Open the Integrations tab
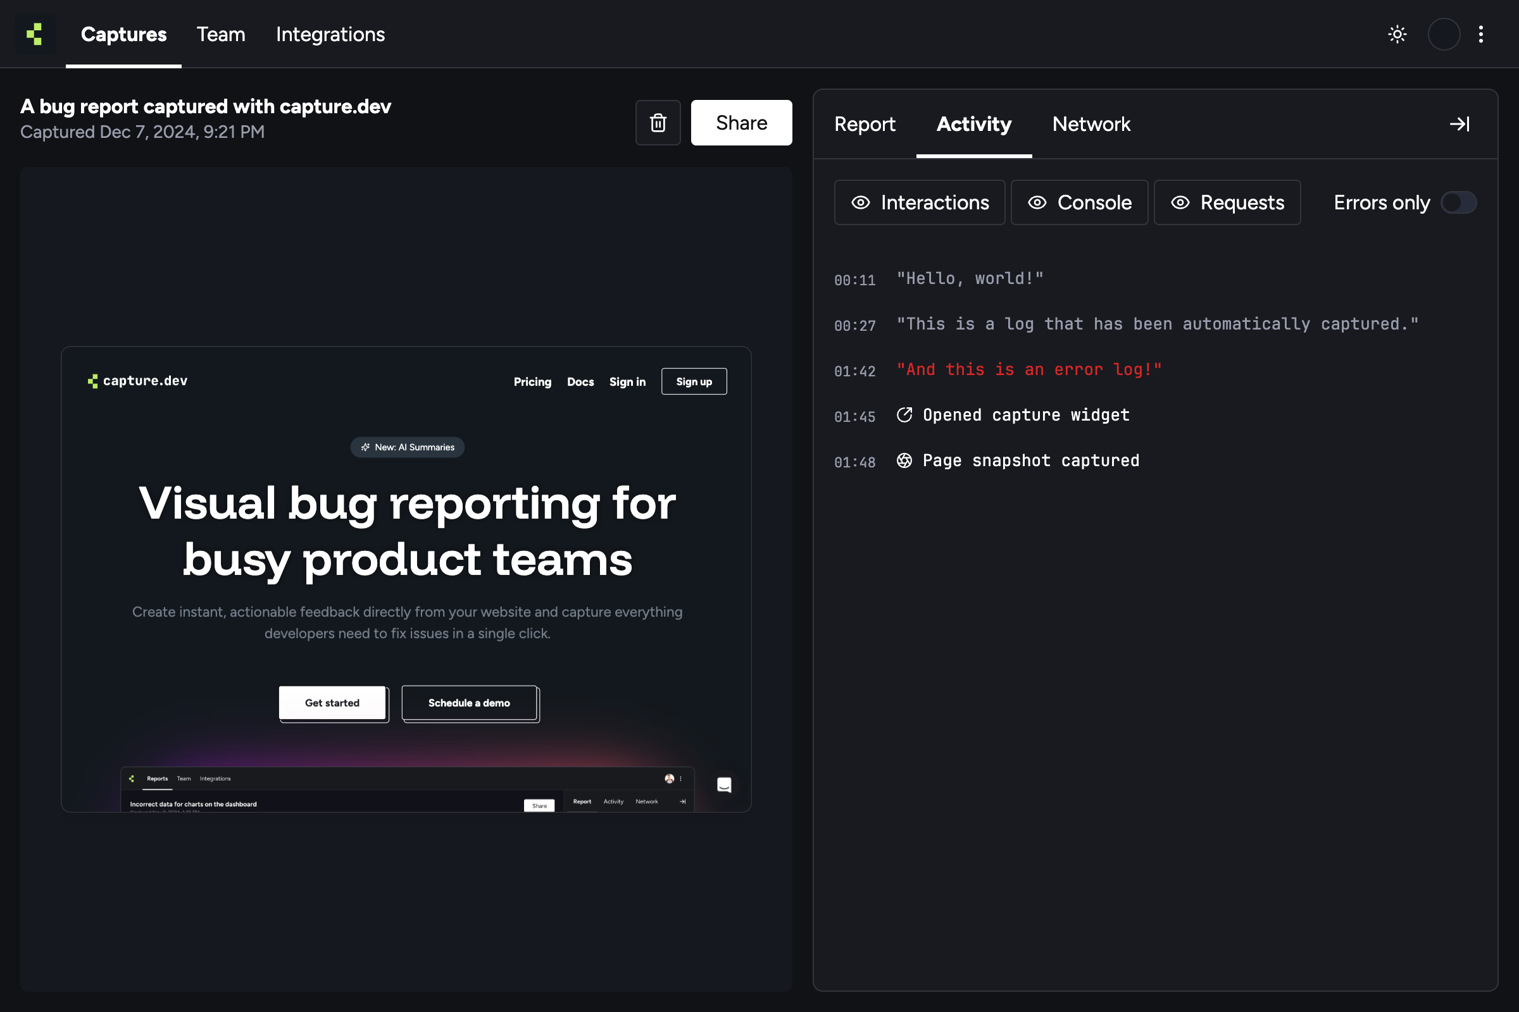1519x1012 pixels. pyautogui.click(x=330, y=34)
